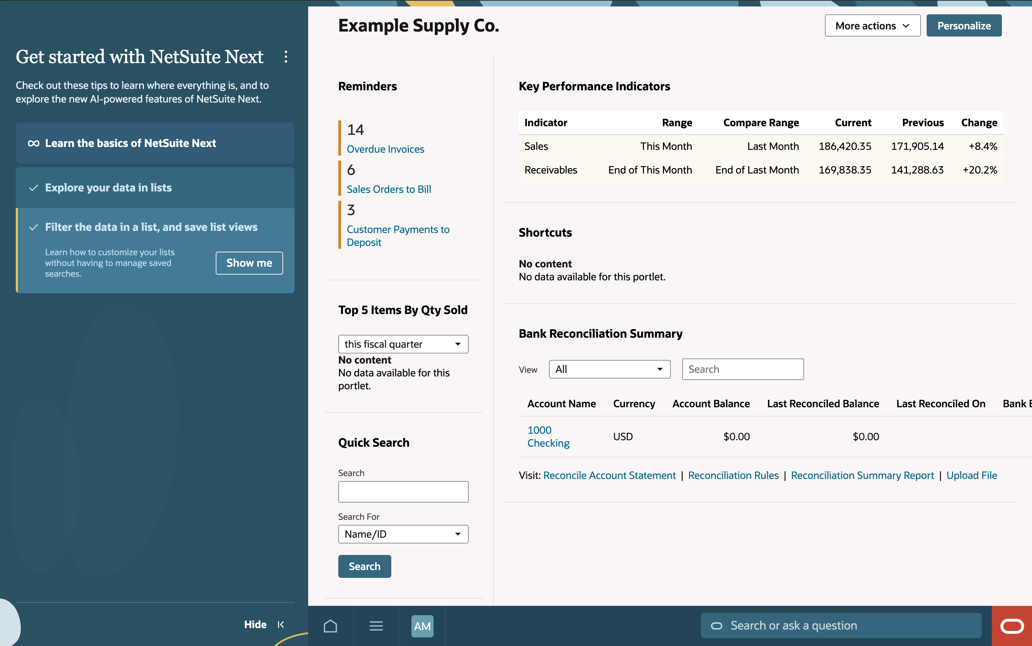1032x646 pixels.
Task: Open the Name/ID Search For dropdown
Action: [x=403, y=534]
